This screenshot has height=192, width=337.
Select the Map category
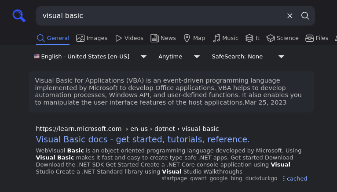(x=194, y=38)
